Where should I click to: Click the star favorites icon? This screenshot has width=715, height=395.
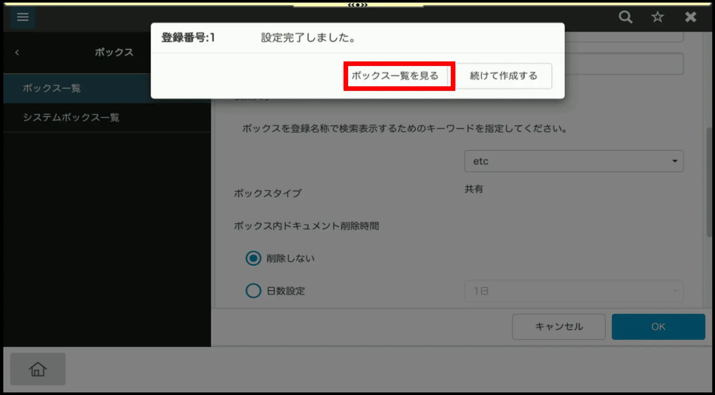coord(657,17)
